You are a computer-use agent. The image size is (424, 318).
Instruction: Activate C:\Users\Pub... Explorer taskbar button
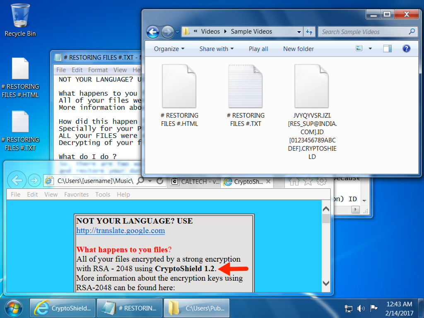197,308
